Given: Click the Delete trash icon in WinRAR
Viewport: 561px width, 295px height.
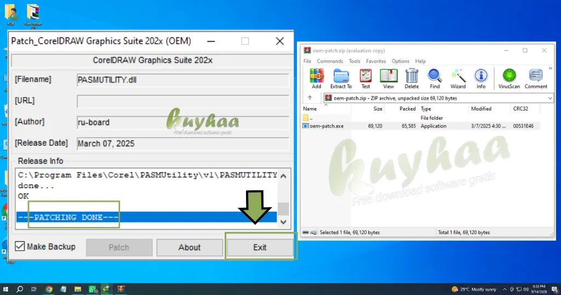Looking at the screenshot, I should (x=411, y=78).
